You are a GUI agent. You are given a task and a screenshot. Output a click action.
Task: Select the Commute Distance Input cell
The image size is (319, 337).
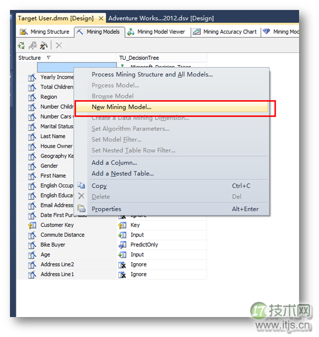tap(137, 235)
